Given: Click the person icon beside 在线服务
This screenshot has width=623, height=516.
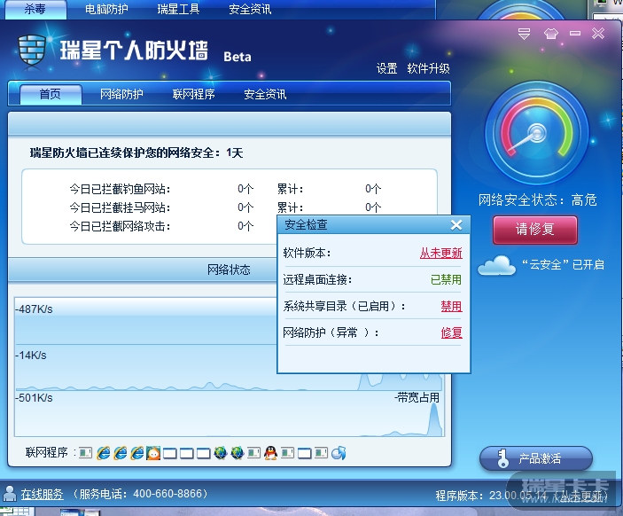Looking at the screenshot, I should pyautogui.click(x=10, y=494).
